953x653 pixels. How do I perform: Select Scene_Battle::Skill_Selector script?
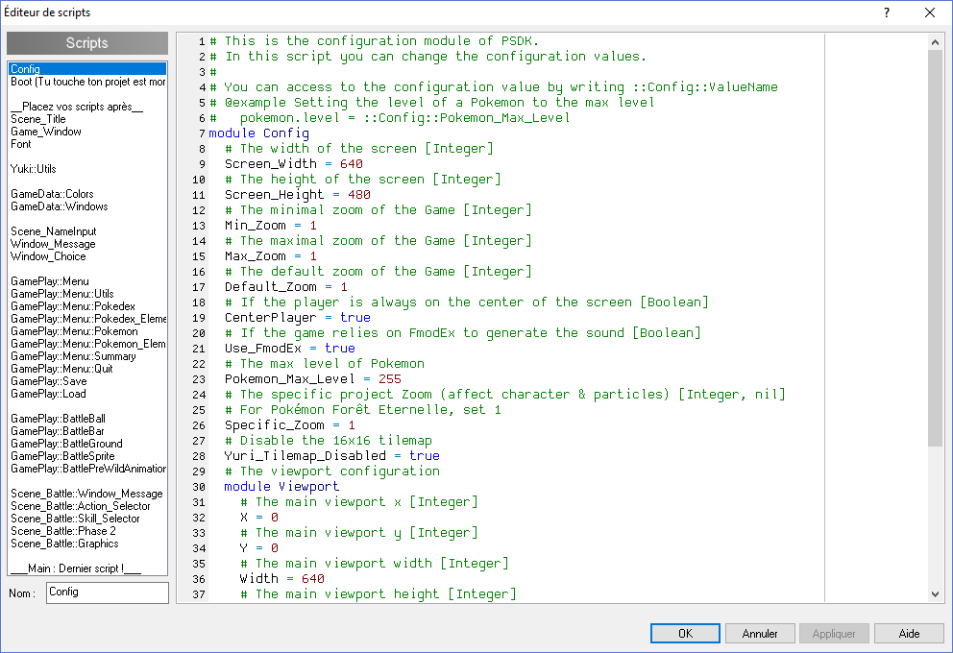(x=87, y=519)
